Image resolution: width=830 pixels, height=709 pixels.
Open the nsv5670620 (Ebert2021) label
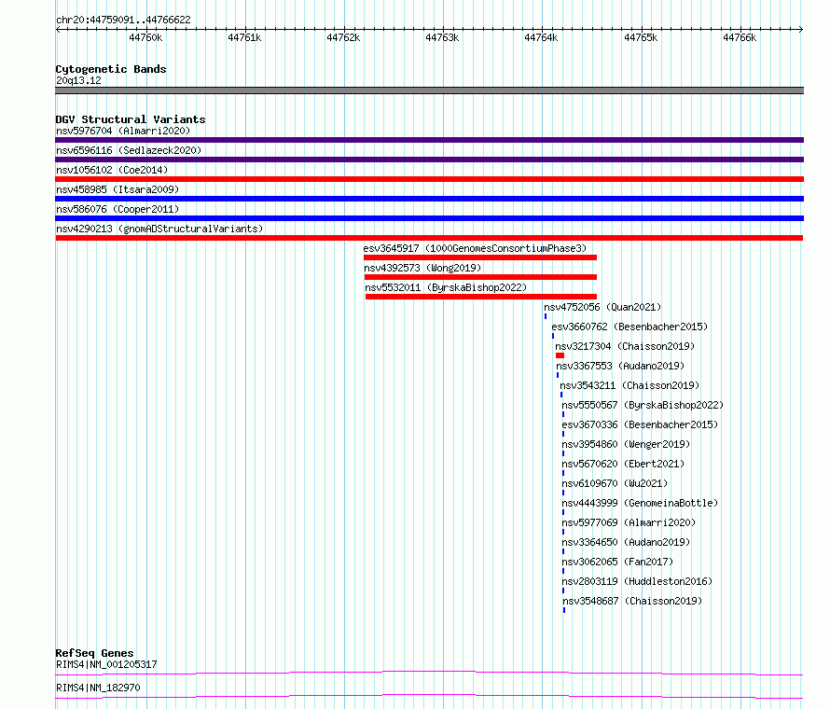pyautogui.click(x=623, y=464)
